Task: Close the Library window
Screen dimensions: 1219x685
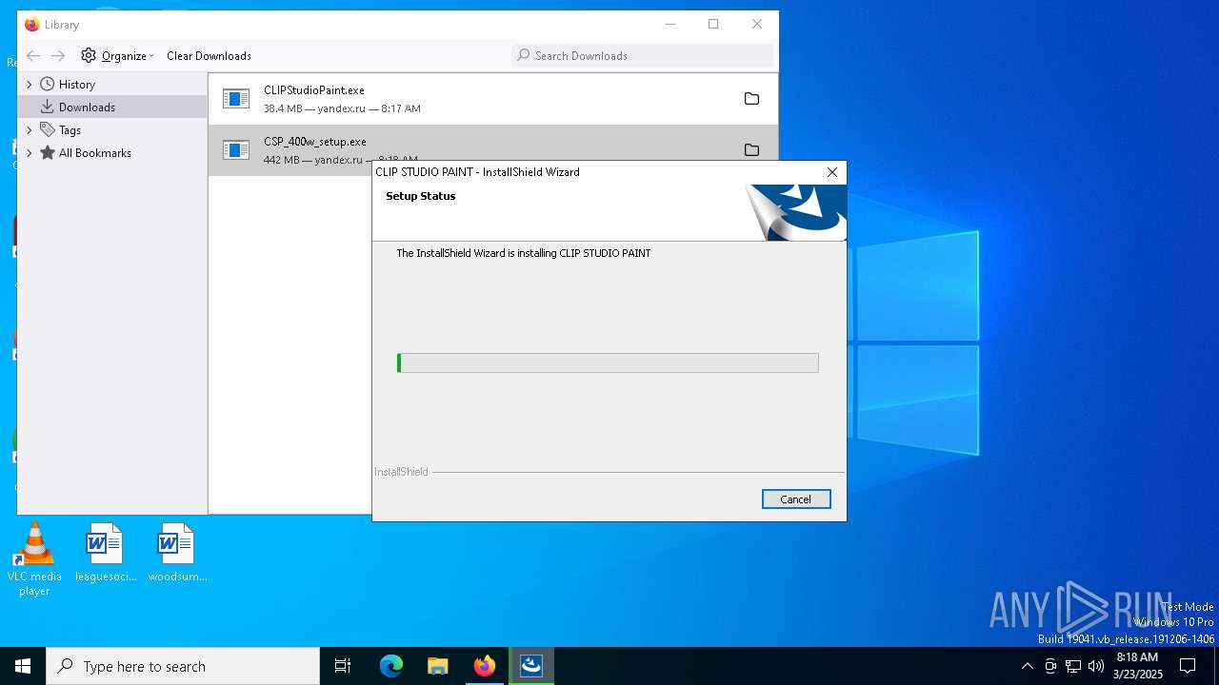Action: pos(757,25)
